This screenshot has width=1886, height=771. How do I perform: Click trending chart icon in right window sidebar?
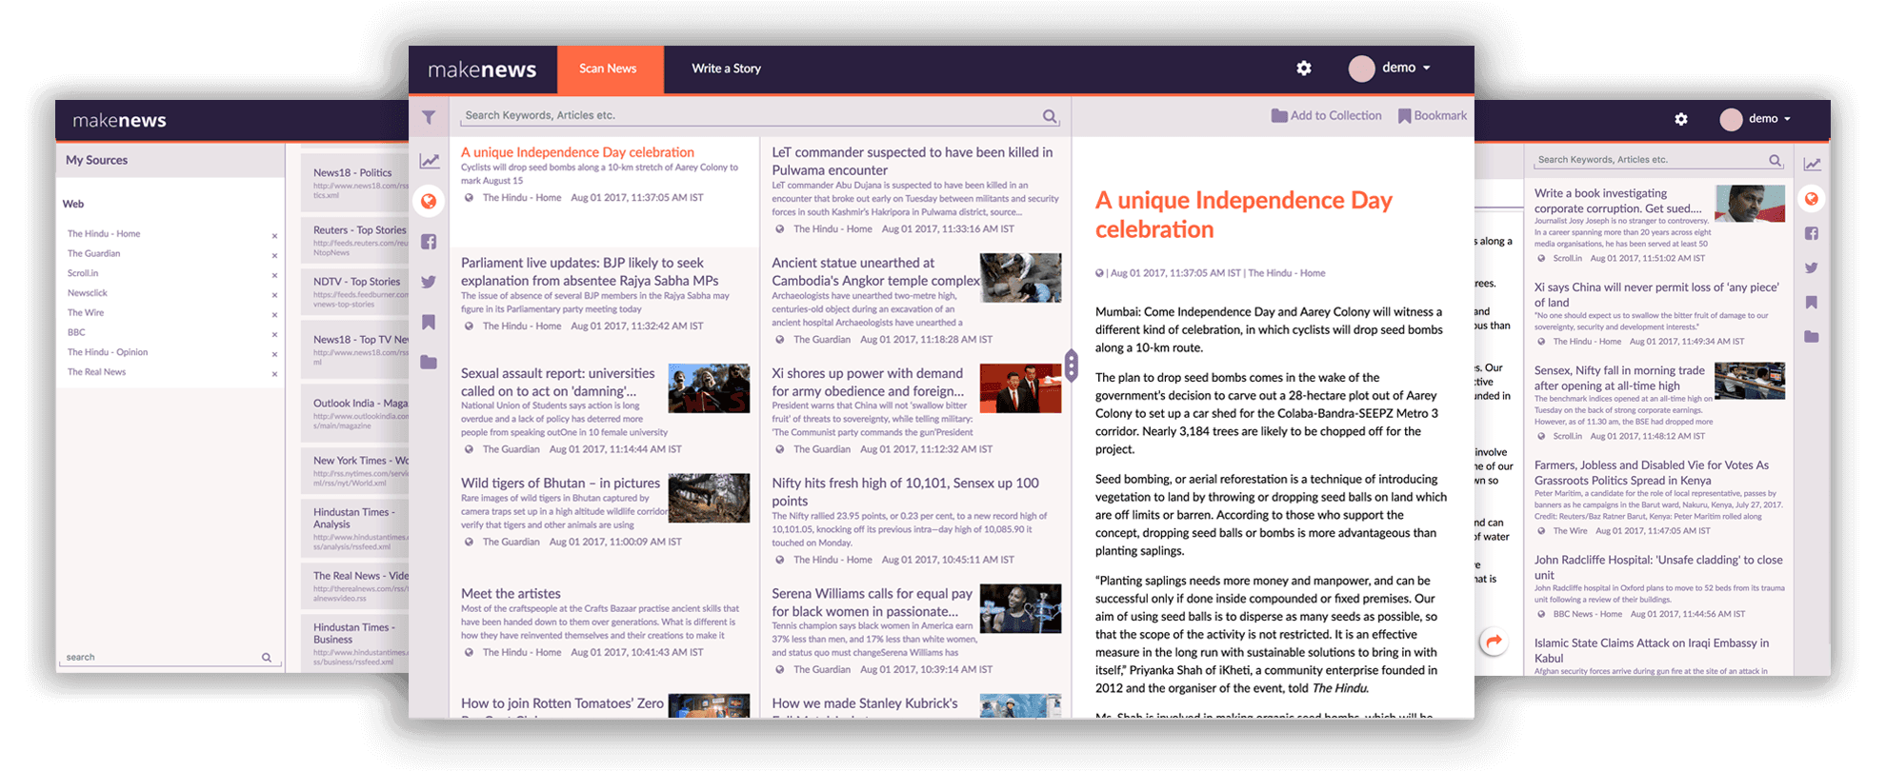(1812, 164)
